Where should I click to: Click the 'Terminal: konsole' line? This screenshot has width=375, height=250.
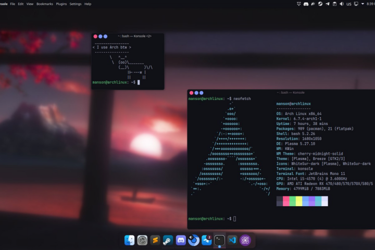click(295, 169)
